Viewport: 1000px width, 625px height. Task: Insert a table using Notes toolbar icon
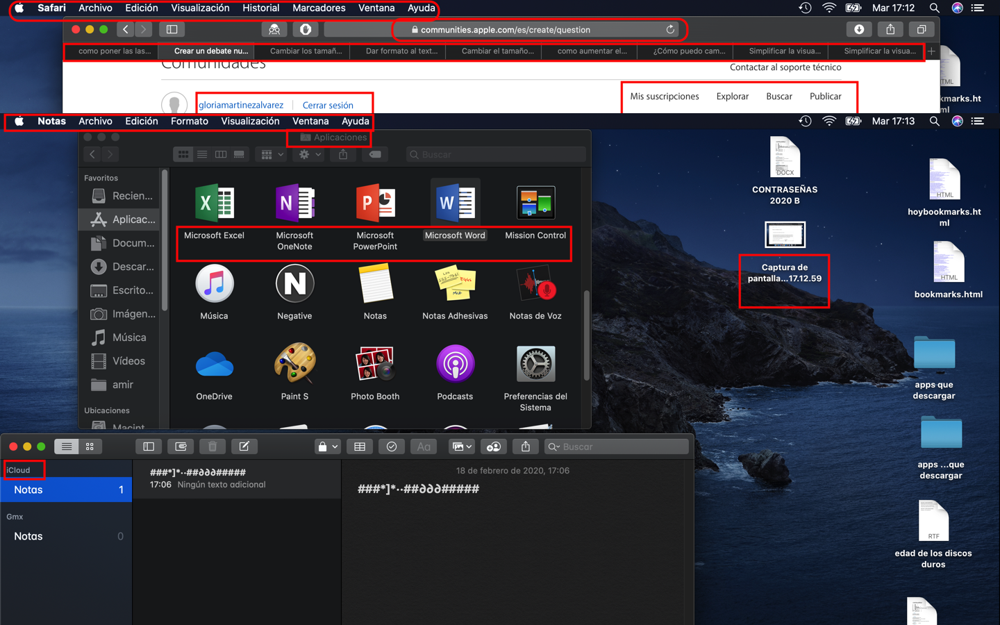[360, 447]
